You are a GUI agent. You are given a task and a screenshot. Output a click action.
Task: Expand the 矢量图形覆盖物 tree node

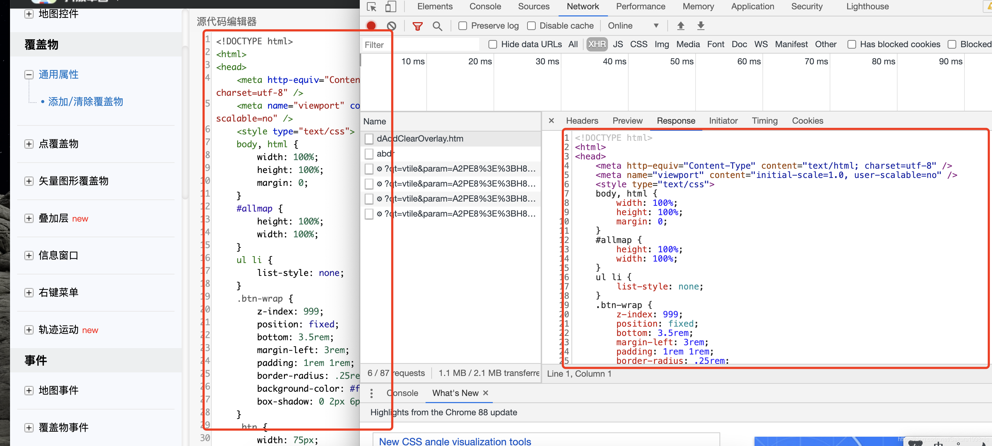point(29,181)
